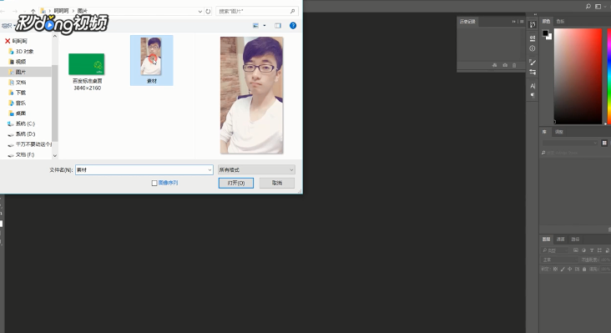Click the trash icon in History panel

(x=514, y=65)
